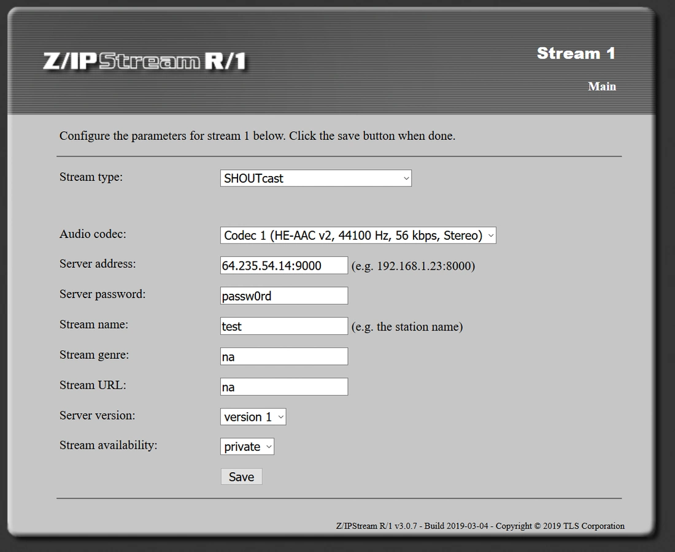This screenshot has height=552, width=675.
Task: Open the Stream availability dropdown set to private
Action: pyautogui.click(x=247, y=447)
